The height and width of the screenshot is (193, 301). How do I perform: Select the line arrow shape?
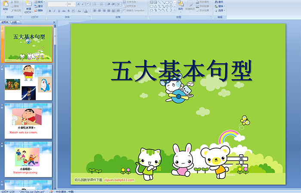click(x=163, y=2)
